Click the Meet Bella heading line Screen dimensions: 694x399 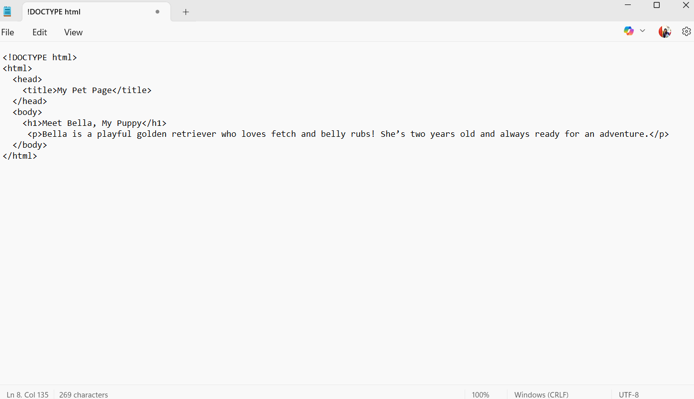pos(99,123)
